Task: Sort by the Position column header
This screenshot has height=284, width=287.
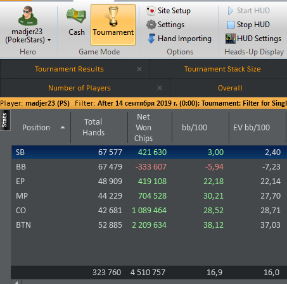Action: tap(36, 128)
